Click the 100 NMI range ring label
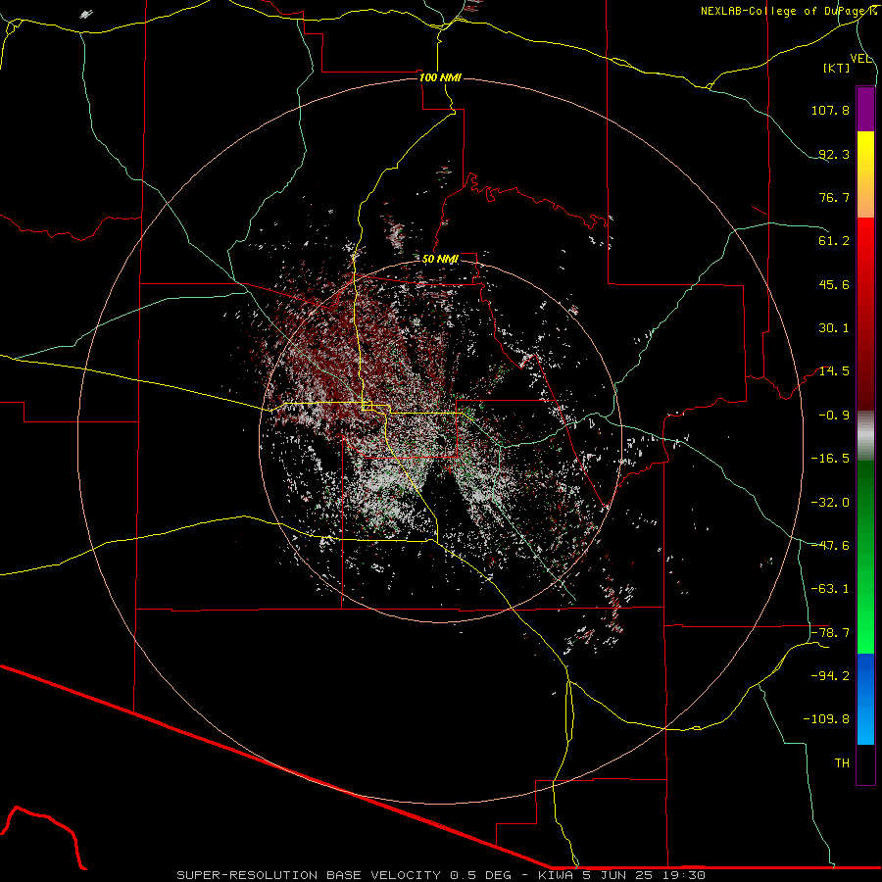Viewport: 882px width, 882px height. (440, 77)
